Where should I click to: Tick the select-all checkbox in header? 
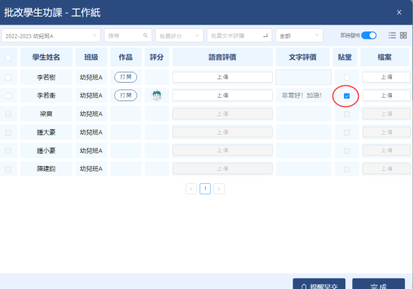[8, 57]
